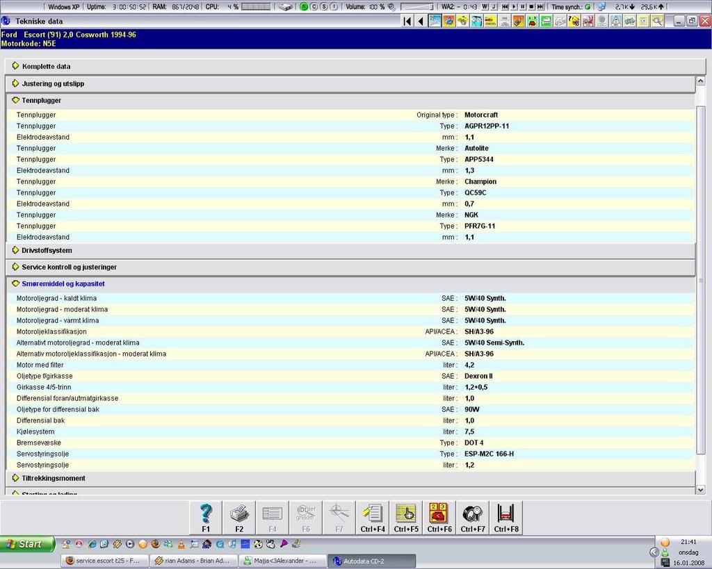
Task: Select the Bremsevæske DOT 4 row
Action: pyautogui.click(x=350, y=443)
